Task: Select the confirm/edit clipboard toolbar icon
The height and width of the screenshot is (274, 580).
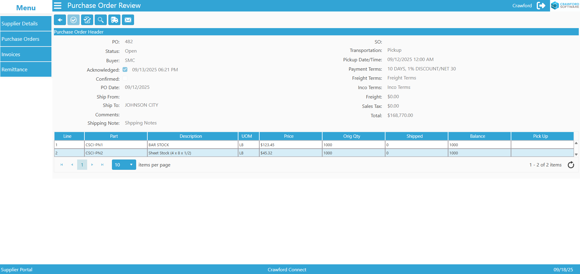Action: coord(87,20)
